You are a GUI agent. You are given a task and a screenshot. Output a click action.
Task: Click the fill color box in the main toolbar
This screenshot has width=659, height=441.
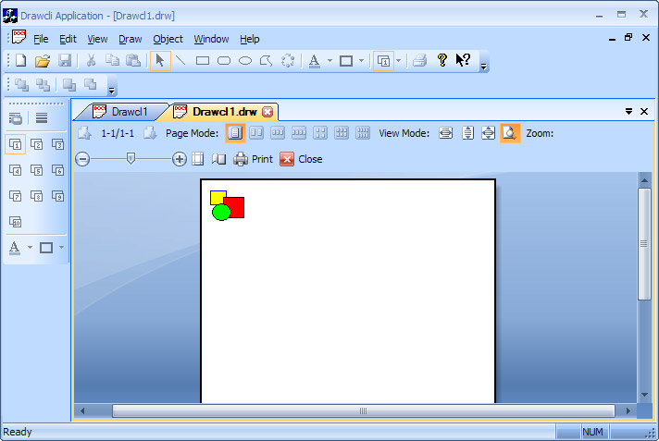tap(346, 61)
